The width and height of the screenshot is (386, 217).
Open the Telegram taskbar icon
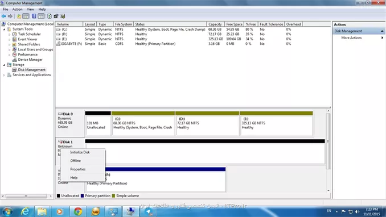click(149, 211)
